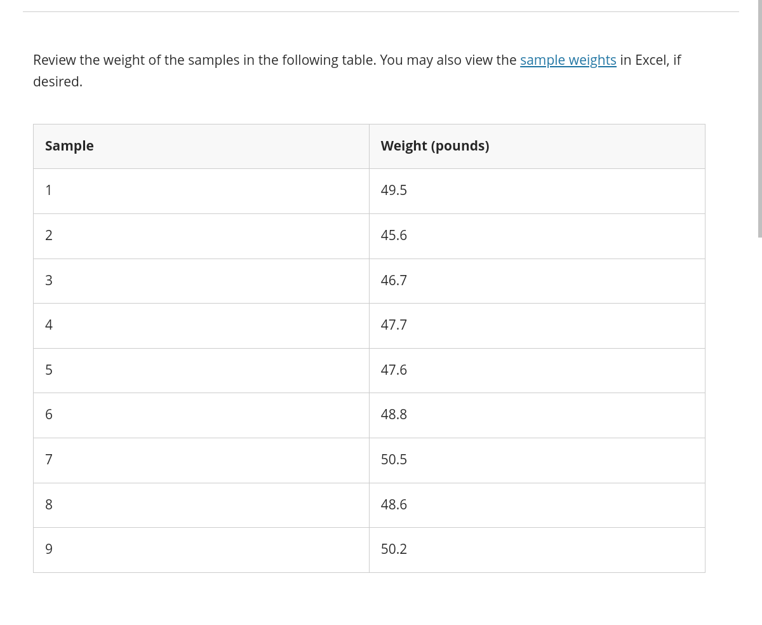Click the 47.7 weight cell
The width and height of the screenshot is (762, 625).
(x=537, y=326)
